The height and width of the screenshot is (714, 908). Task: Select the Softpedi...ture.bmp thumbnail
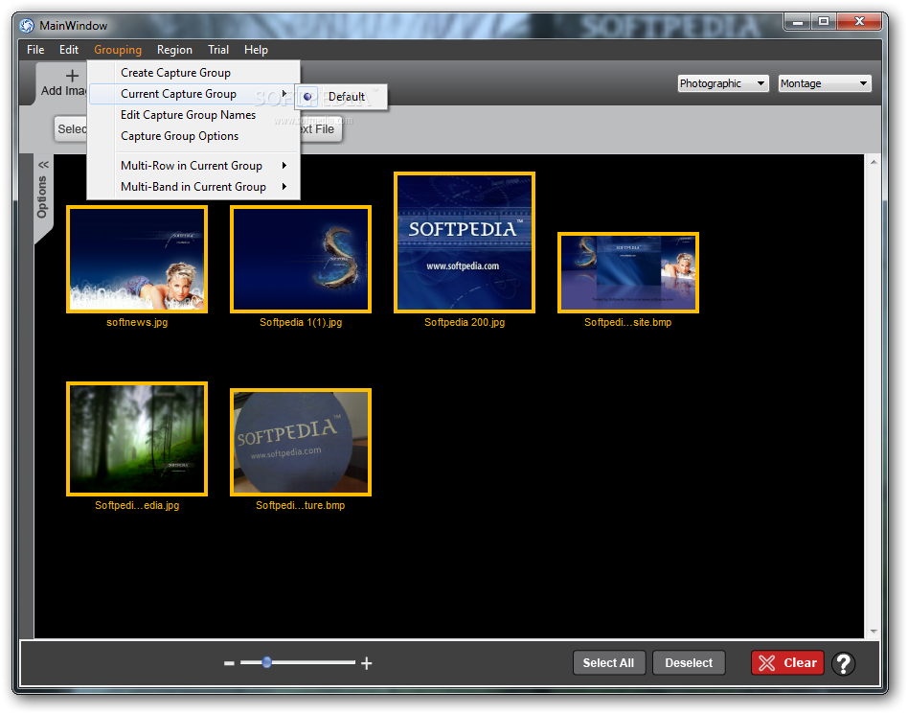[301, 442]
